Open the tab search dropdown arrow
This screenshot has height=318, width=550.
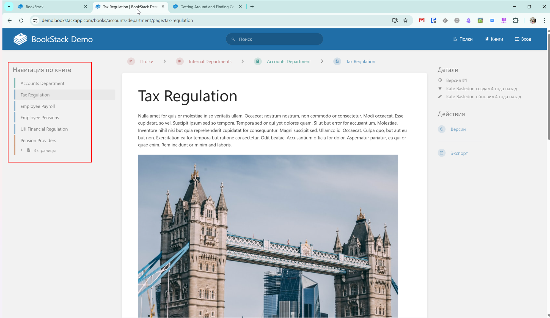click(x=9, y=7)
